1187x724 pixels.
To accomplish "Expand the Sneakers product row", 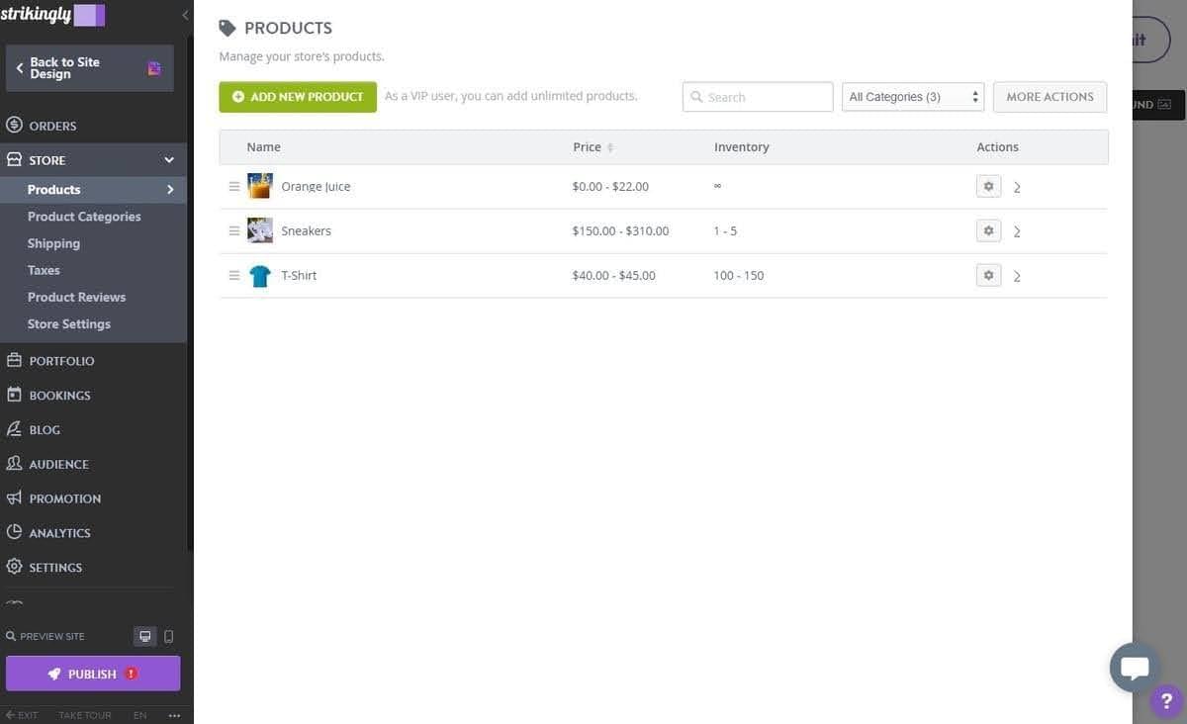I will pyautogui.click(x=1017, y=230).
